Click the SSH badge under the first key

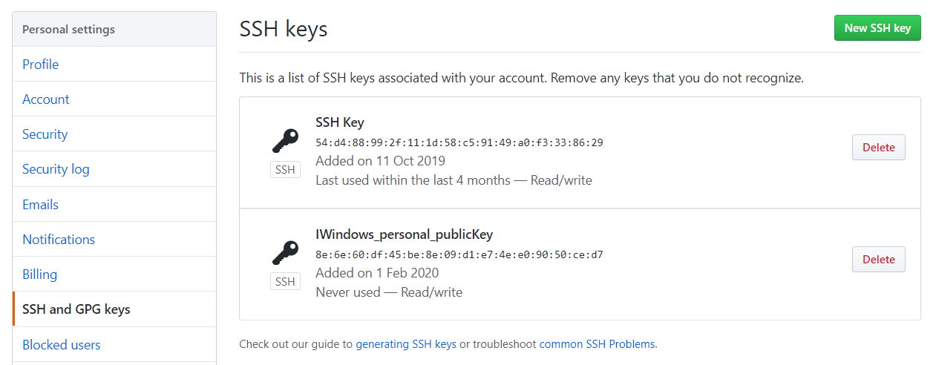tap(285, 170)
